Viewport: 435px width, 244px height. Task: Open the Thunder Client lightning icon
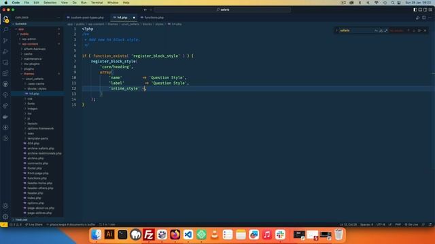click(x=5, y=127)
